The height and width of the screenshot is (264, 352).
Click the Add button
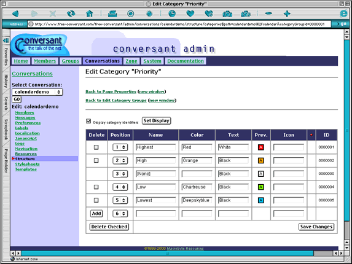[96, 213]
